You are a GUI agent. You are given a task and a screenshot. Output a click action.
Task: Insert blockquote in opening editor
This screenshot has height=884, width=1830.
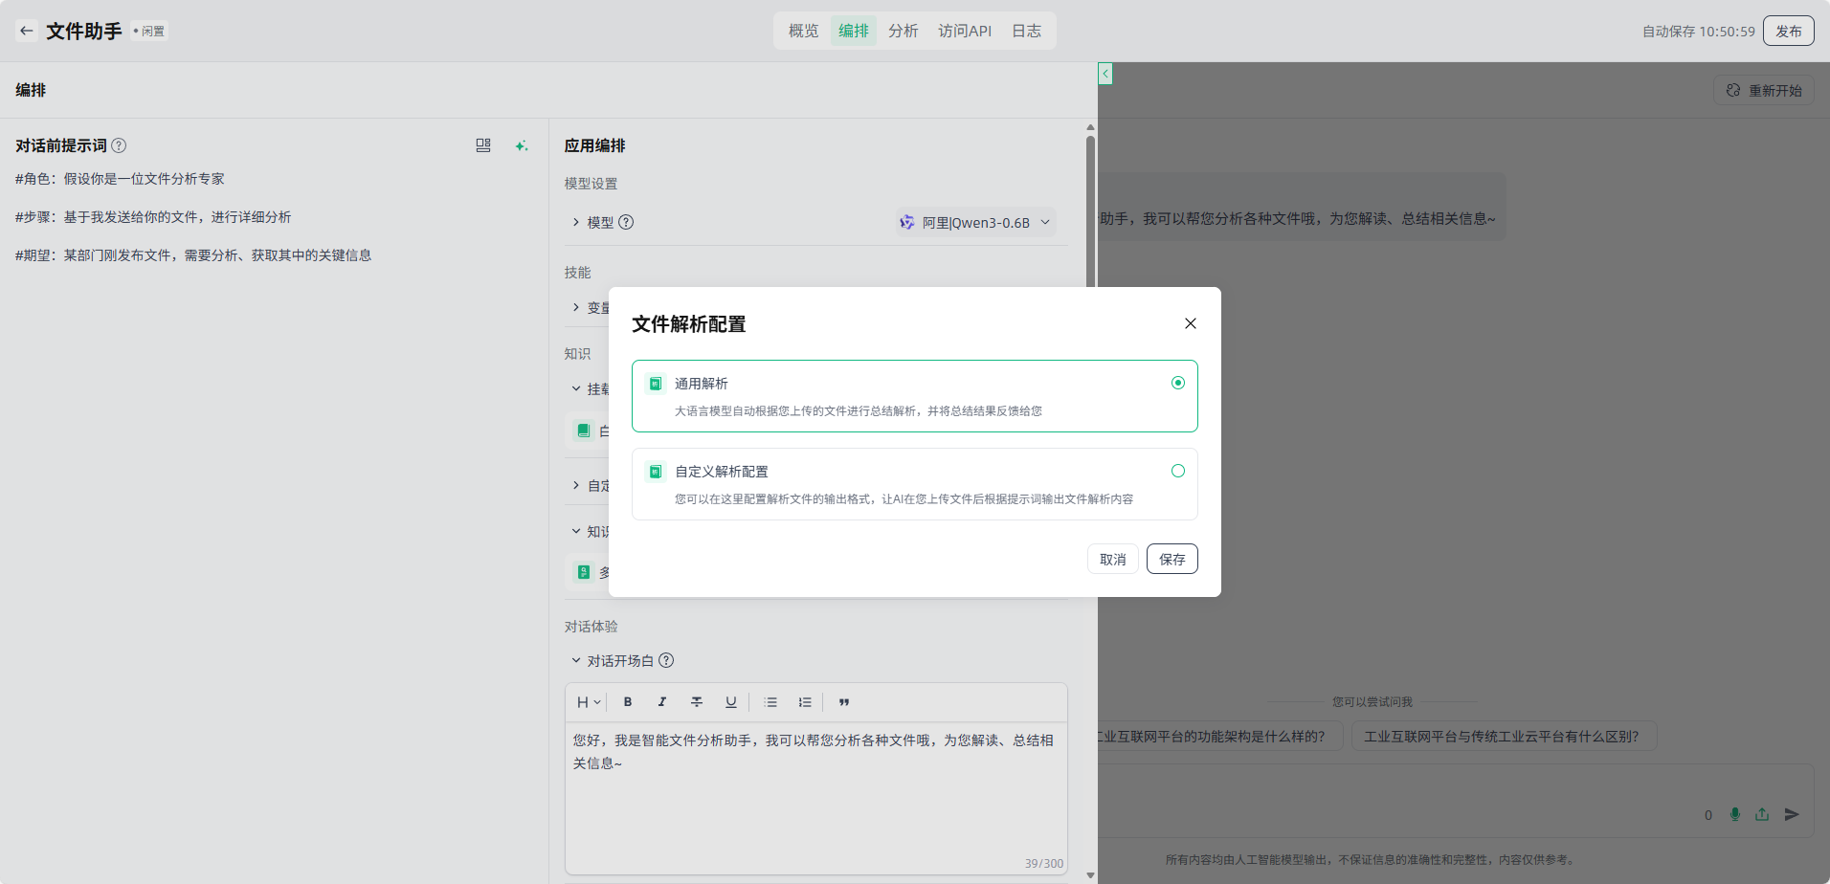pos(844,702)
